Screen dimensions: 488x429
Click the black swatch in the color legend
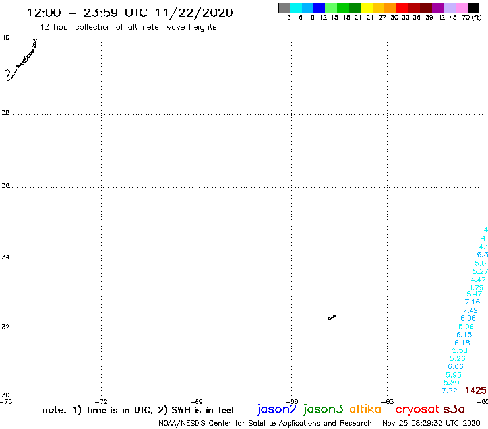(x=473, y=8)
